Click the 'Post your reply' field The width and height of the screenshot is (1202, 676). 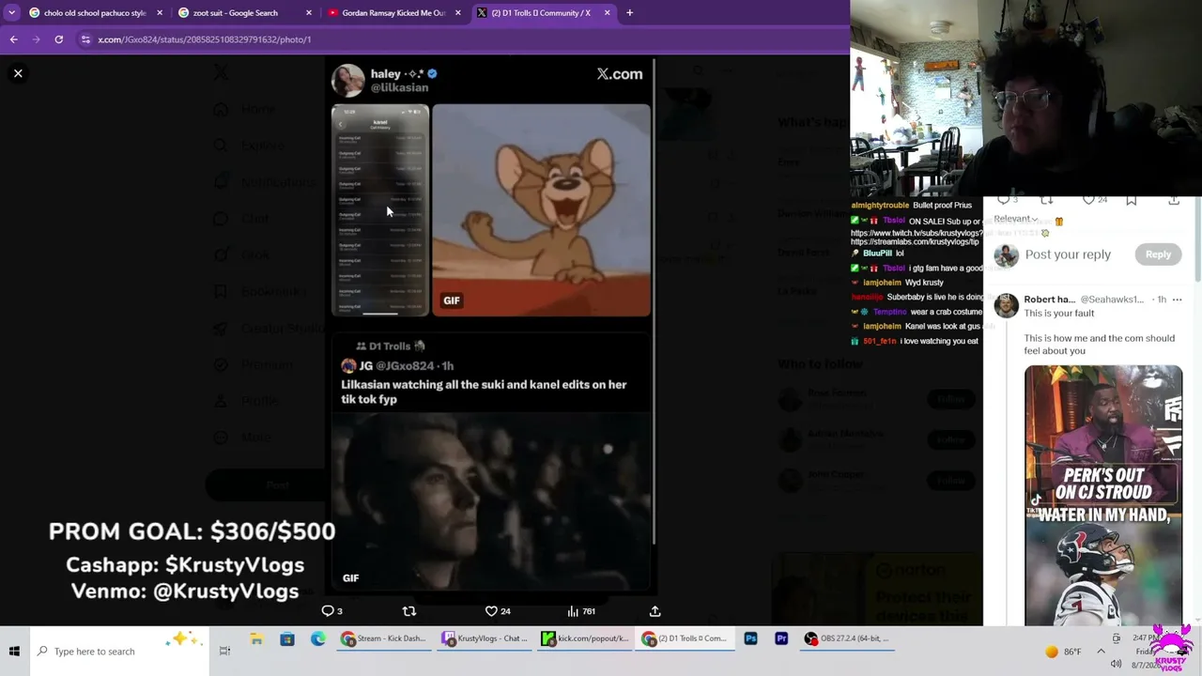pos(1068,254)
